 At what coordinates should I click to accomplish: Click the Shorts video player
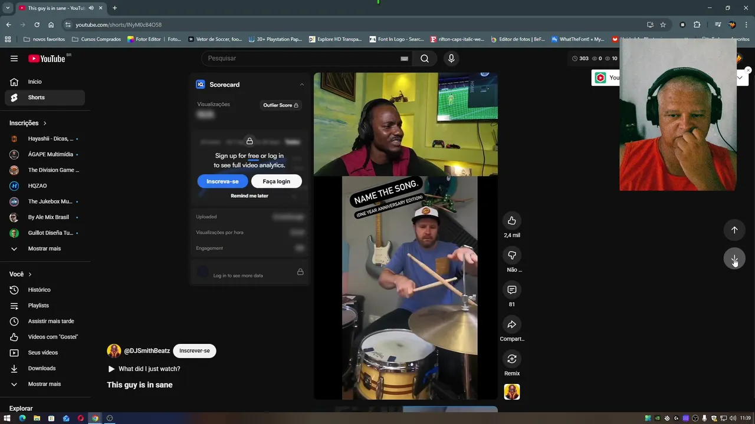click(x=406, y=236)
